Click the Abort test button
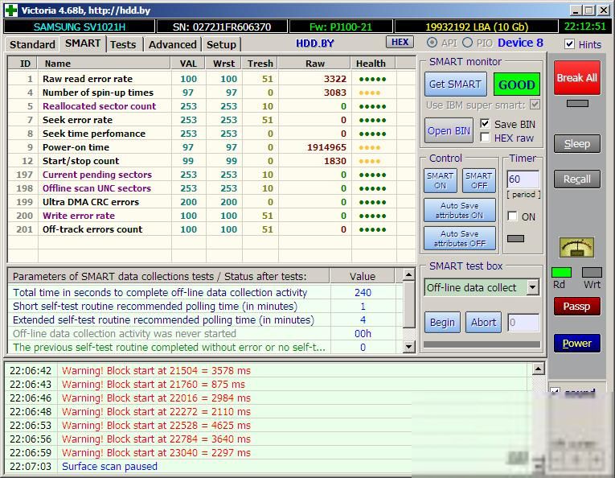 [x=483, y=323]
